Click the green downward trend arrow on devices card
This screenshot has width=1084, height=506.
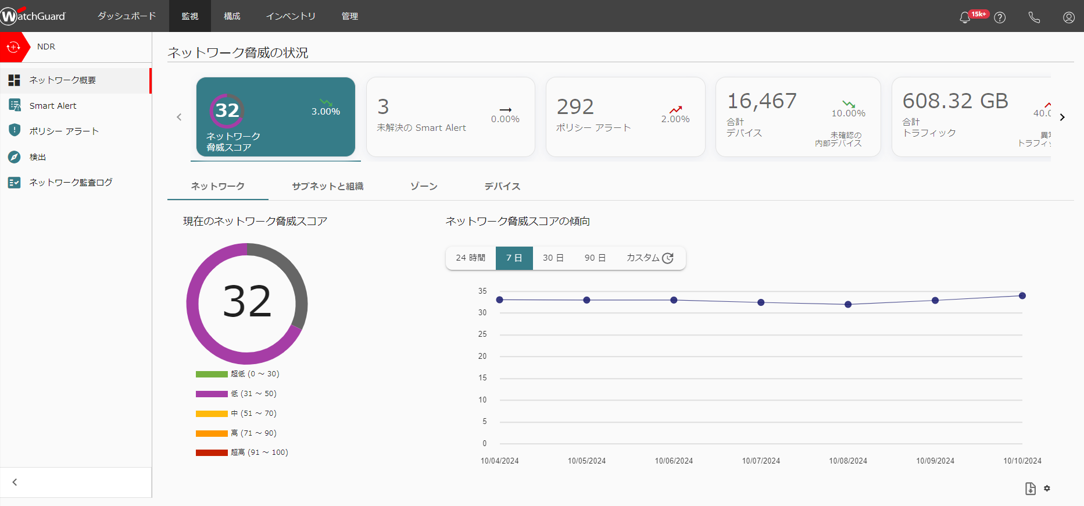pos(849,104)
